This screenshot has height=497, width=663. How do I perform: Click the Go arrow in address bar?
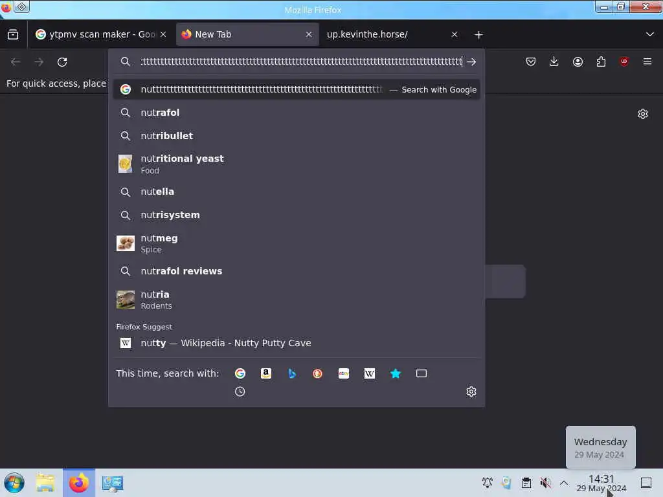click(471, 62)
